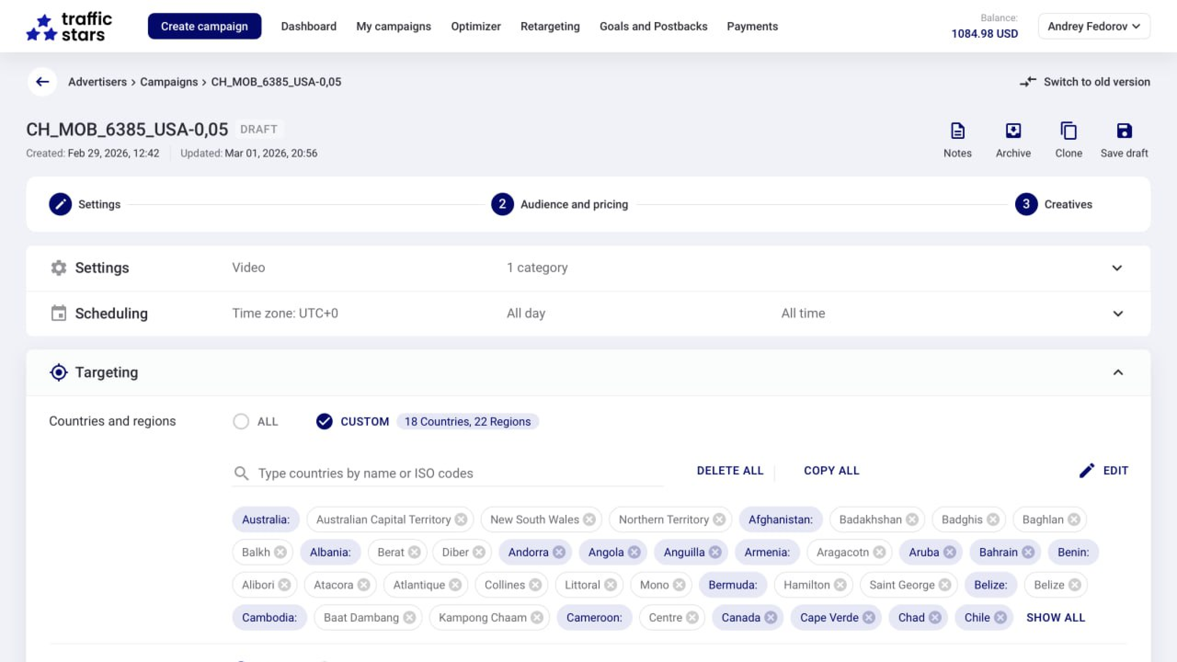This screenshot has height=662, width=1177.
Task: Click the Clone copy icon
Action: tap(1068, 131)
